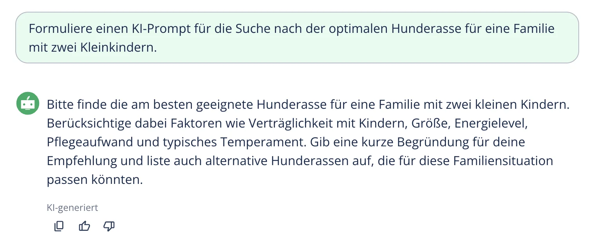The height and width of the screenshot is (241, 594).
Task: Open the chatbot avatar with feather symbol
Action: tap(27, 103)
